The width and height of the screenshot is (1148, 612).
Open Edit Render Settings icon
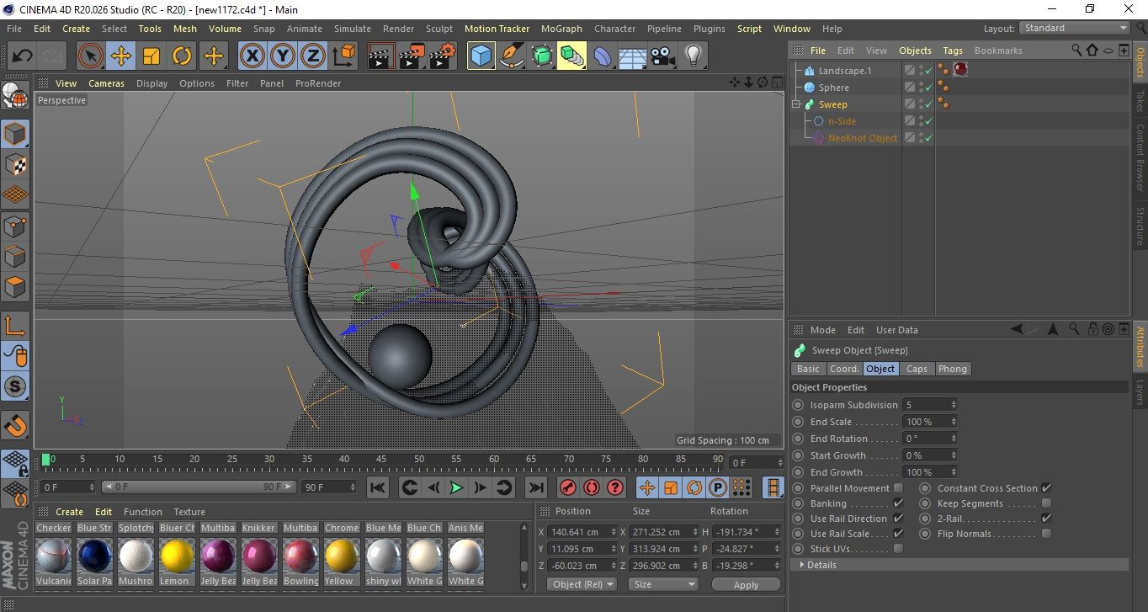click(x=442, y=56)
